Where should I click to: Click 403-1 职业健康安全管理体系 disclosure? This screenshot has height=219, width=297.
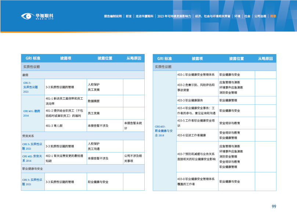pyautogui.click(x=197, y=75)
